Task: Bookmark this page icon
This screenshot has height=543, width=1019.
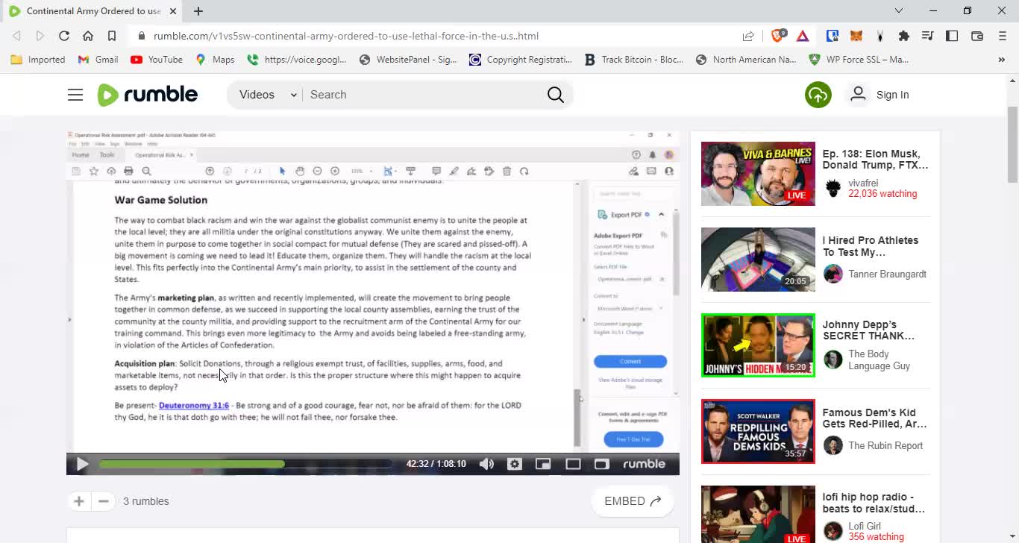Action: (x=112, y=36)
